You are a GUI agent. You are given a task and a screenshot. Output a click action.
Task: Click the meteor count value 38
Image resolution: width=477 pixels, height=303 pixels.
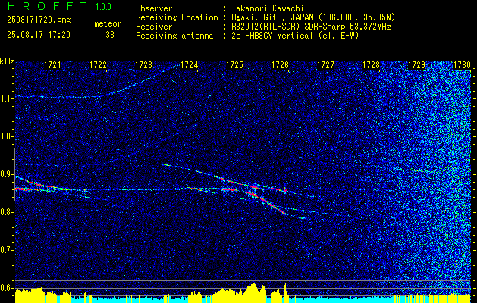coord(110,35)
